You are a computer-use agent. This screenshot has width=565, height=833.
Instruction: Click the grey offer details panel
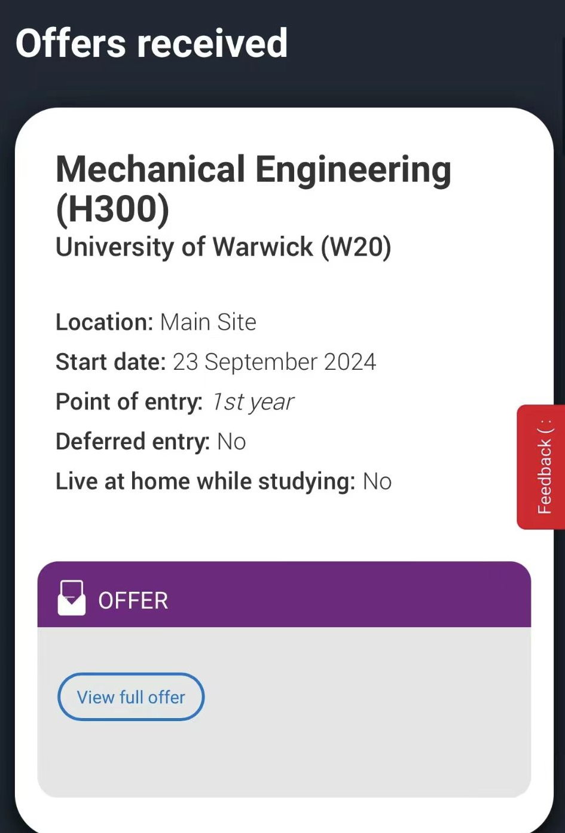click(x=284, y=712)
